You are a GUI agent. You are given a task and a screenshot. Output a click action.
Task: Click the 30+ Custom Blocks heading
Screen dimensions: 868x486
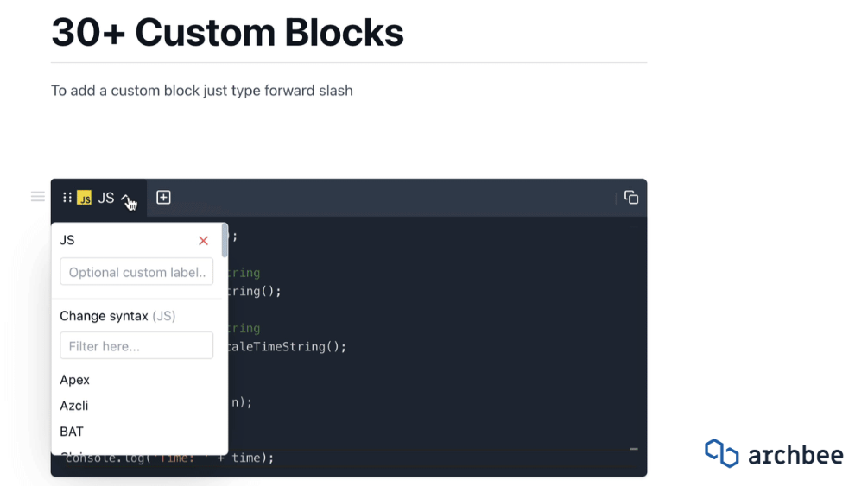(x=228, y=32)
